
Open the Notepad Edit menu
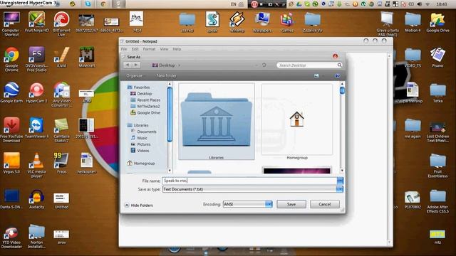click(x=135, y=49)
